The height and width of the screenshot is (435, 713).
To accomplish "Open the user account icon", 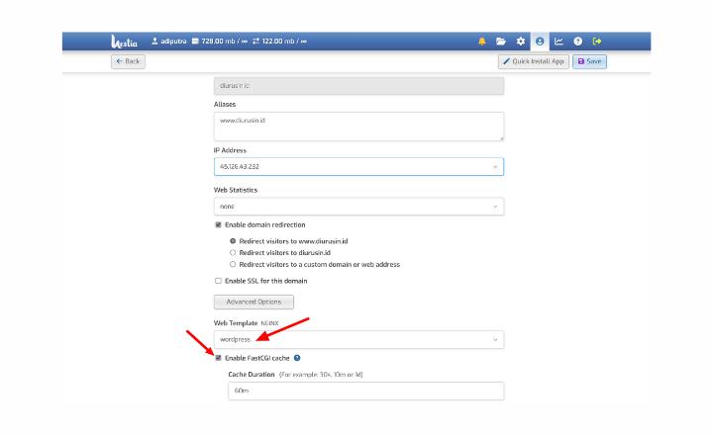I will 540,42.
